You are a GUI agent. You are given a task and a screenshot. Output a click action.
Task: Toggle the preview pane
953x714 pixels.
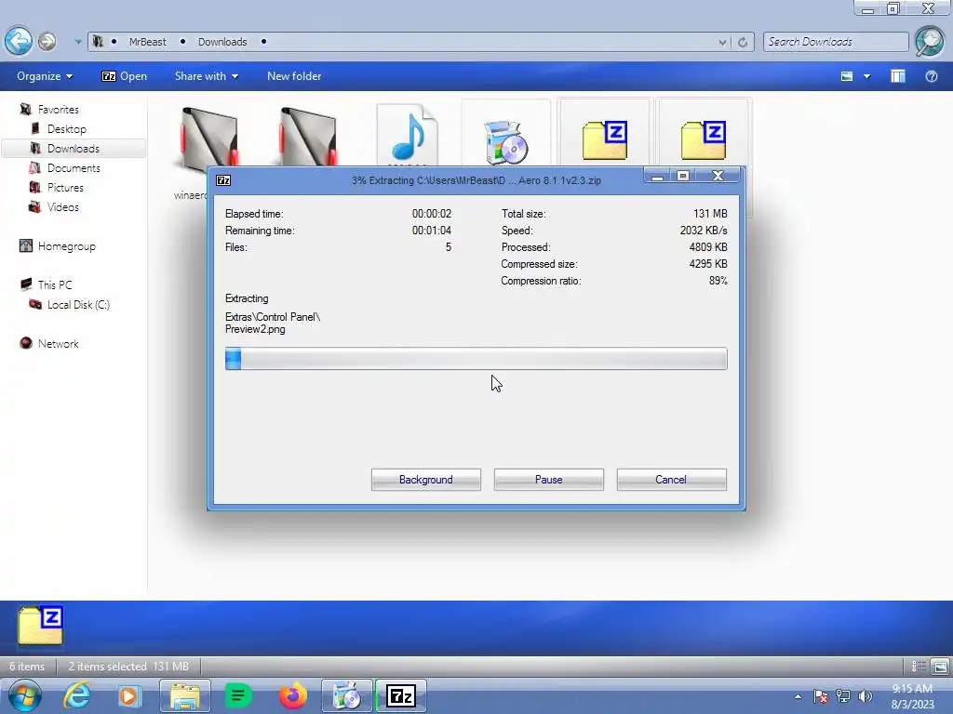898,76
